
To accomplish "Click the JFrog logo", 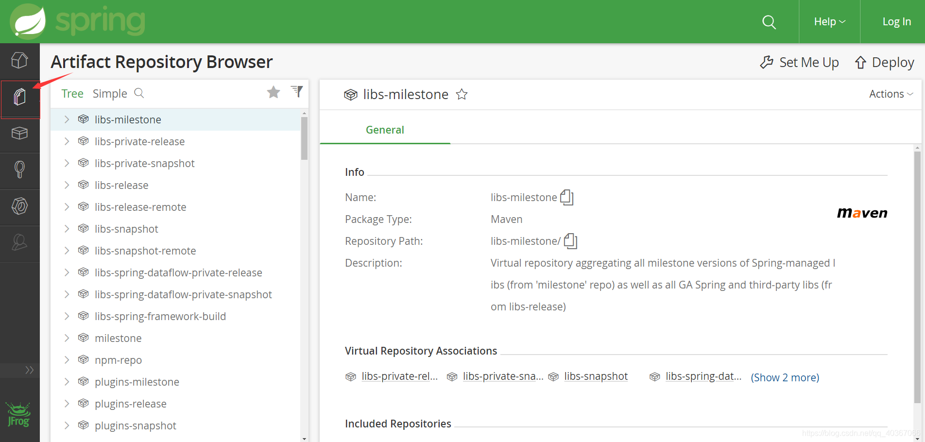I will 19,414.
